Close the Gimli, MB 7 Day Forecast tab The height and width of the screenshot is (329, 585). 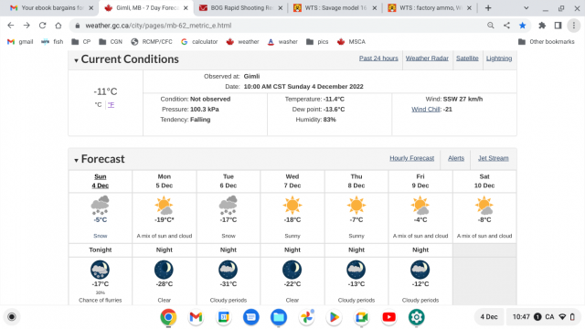point(186,8)
